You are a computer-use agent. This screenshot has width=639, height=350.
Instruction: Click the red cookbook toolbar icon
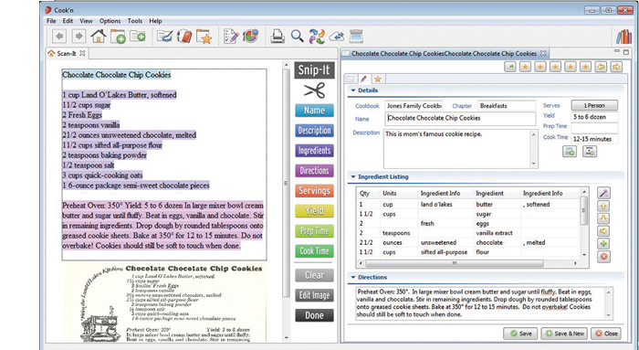tap(184, 37)
